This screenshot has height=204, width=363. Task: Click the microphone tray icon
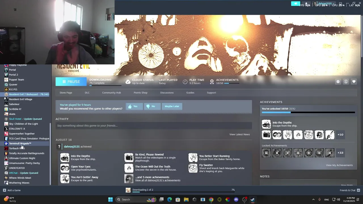pos(320,199)
